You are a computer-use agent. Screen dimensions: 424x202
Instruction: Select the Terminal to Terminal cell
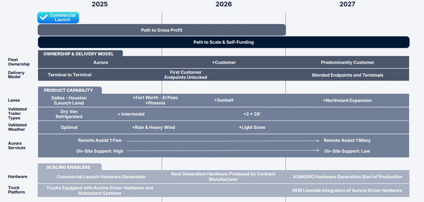coord(70,75)
